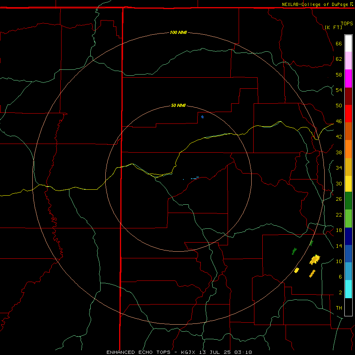Screen dimensions: 355x355
Task: Click the orange 42 kft legend swatch
Action: click(x=348, y=149)
